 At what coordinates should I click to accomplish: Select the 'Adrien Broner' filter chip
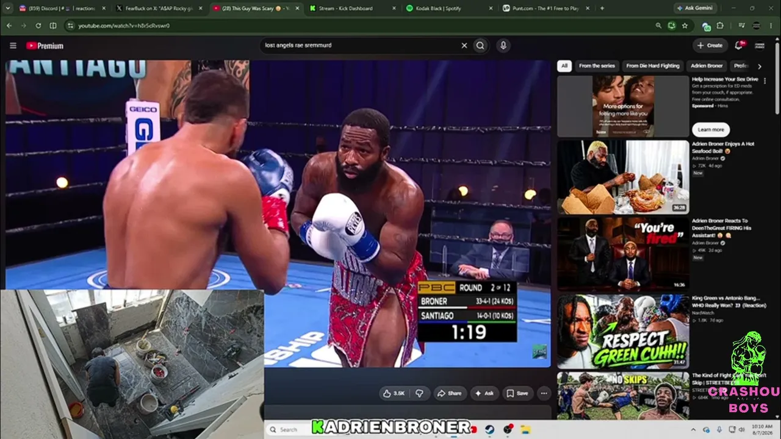(707, 66)
